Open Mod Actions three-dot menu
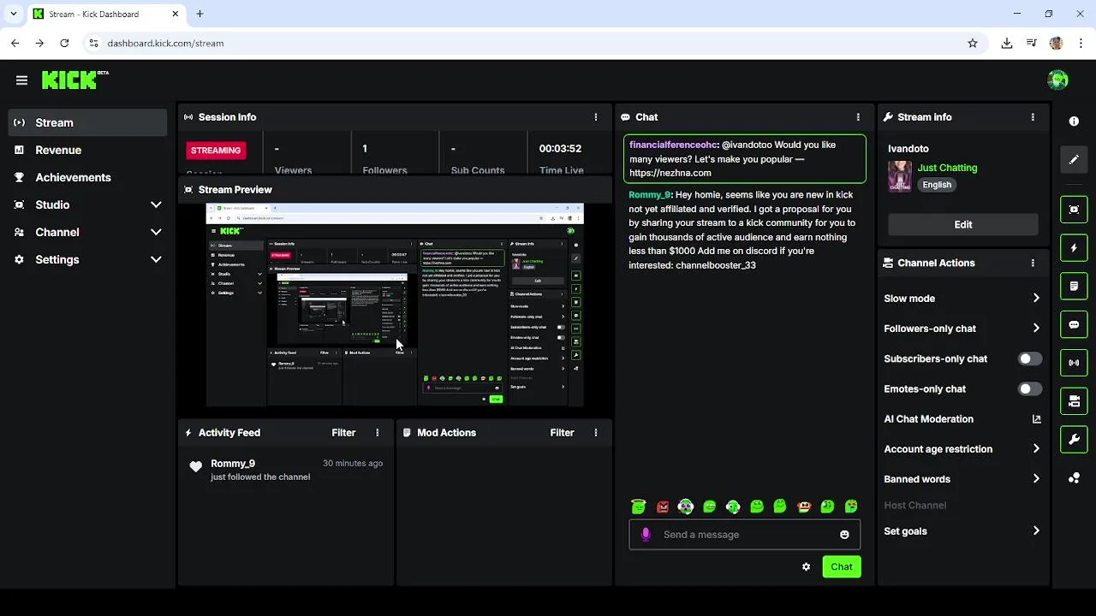 [x=596, y=433]
